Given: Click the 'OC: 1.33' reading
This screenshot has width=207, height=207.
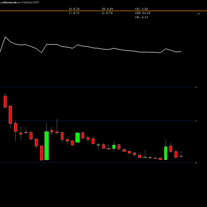Looking at the screenshot, I should pyautogui.click(x=142, y=9).
